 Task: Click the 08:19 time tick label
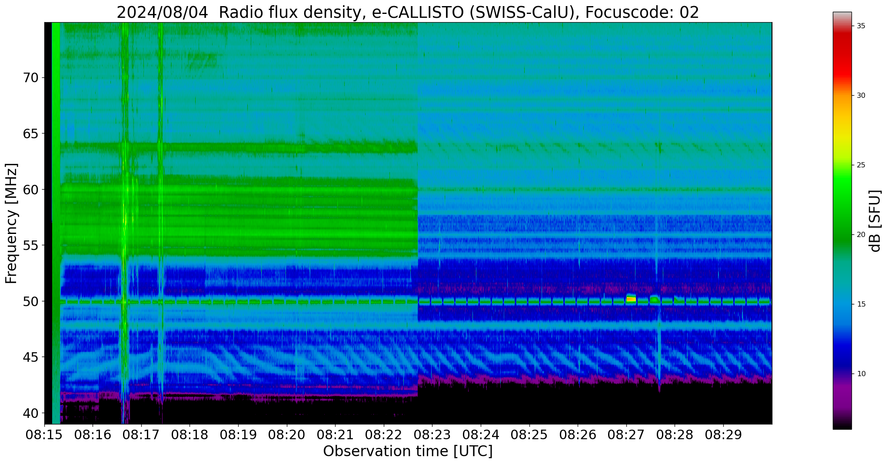[x=238, y=434]
